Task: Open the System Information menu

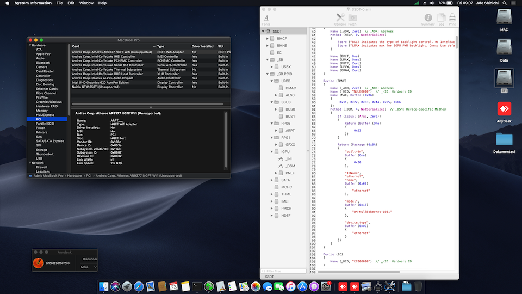Action: click(x=33, y=3)
